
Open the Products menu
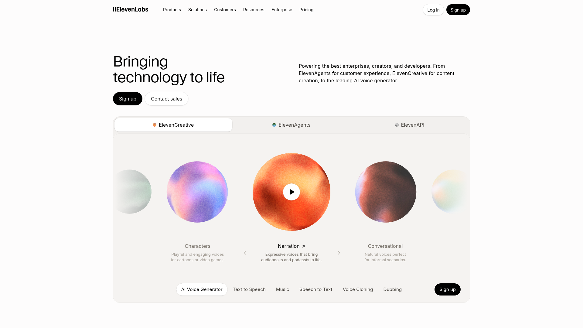tap(172, 10)
